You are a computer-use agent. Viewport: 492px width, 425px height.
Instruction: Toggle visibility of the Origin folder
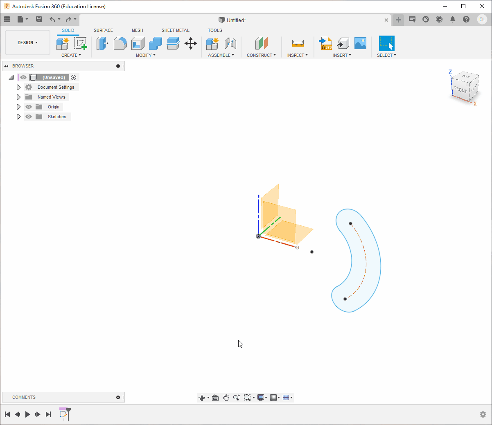coord(29,107)
